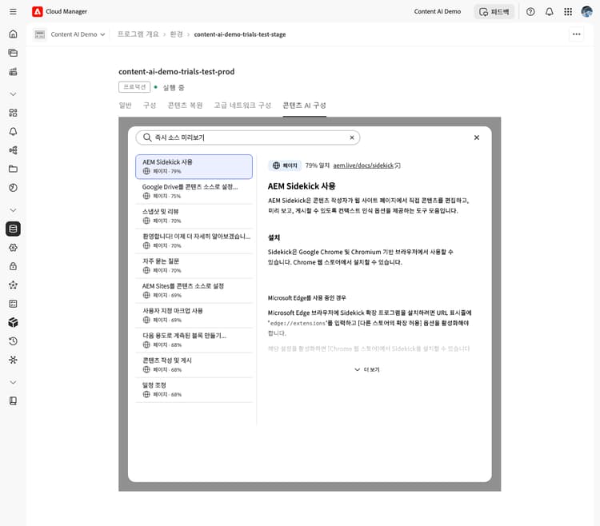The width and height of the screenshot is (600, 526).
Task: Collapse the second sidebar section chevron
Action: click(13, 210)
